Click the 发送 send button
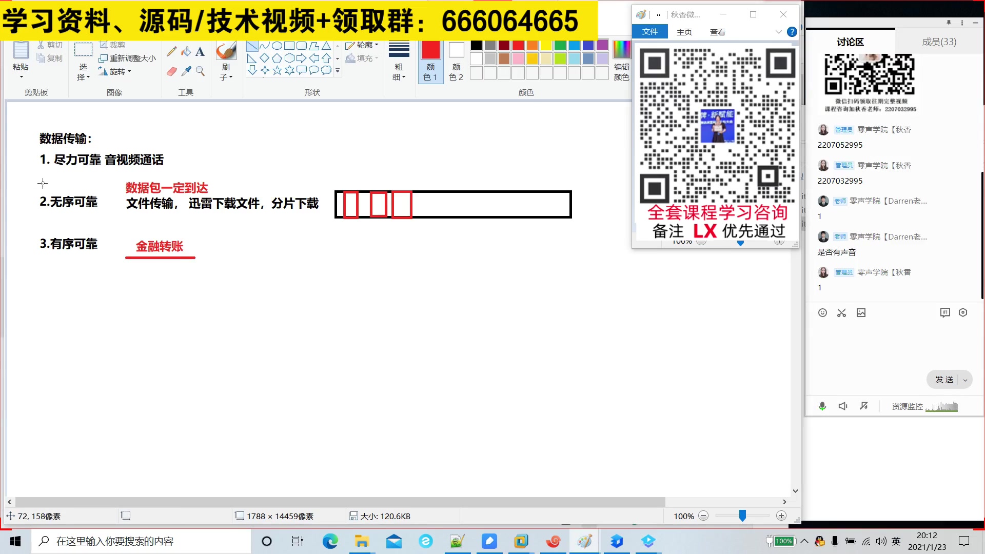 click(x=944, y=380)
